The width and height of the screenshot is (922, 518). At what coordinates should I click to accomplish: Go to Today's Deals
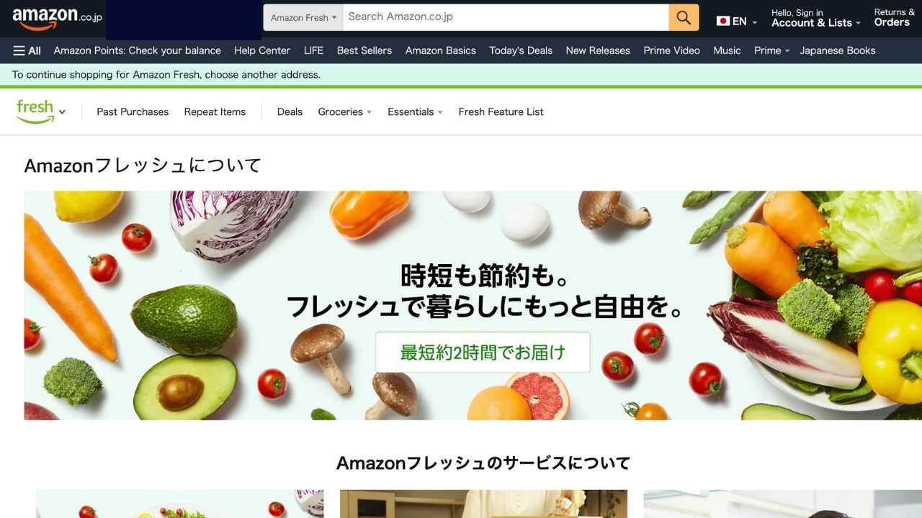pyautogui.click(x=521, y=50)
